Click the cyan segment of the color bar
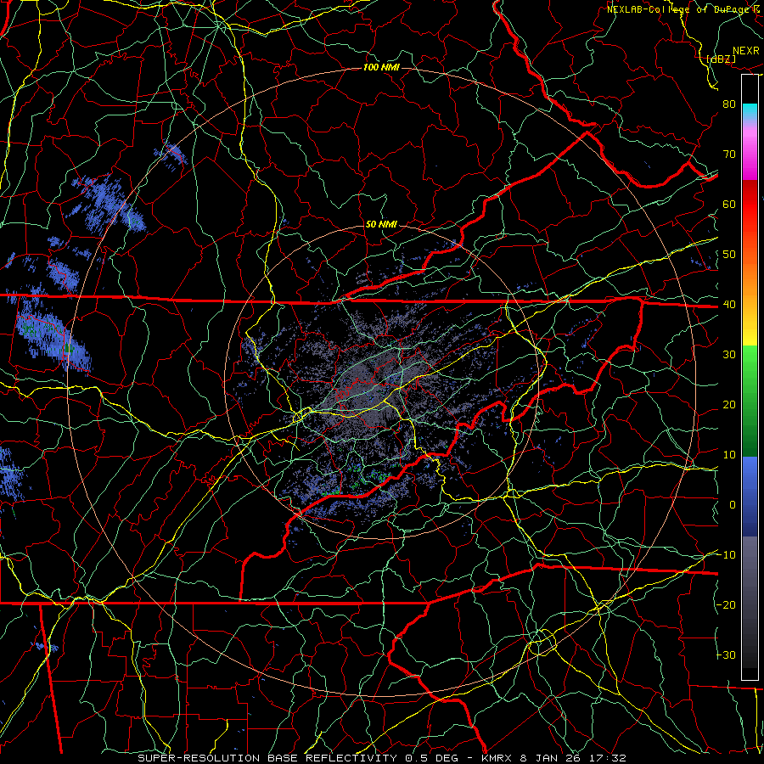Image resolution: width=764 pixels, height=764 pixels. (x=750, y=111)
